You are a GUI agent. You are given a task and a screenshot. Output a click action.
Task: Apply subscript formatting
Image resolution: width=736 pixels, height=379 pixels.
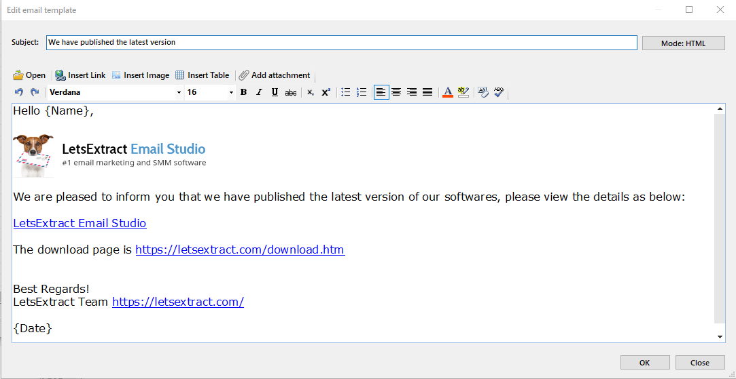[310, 92]
